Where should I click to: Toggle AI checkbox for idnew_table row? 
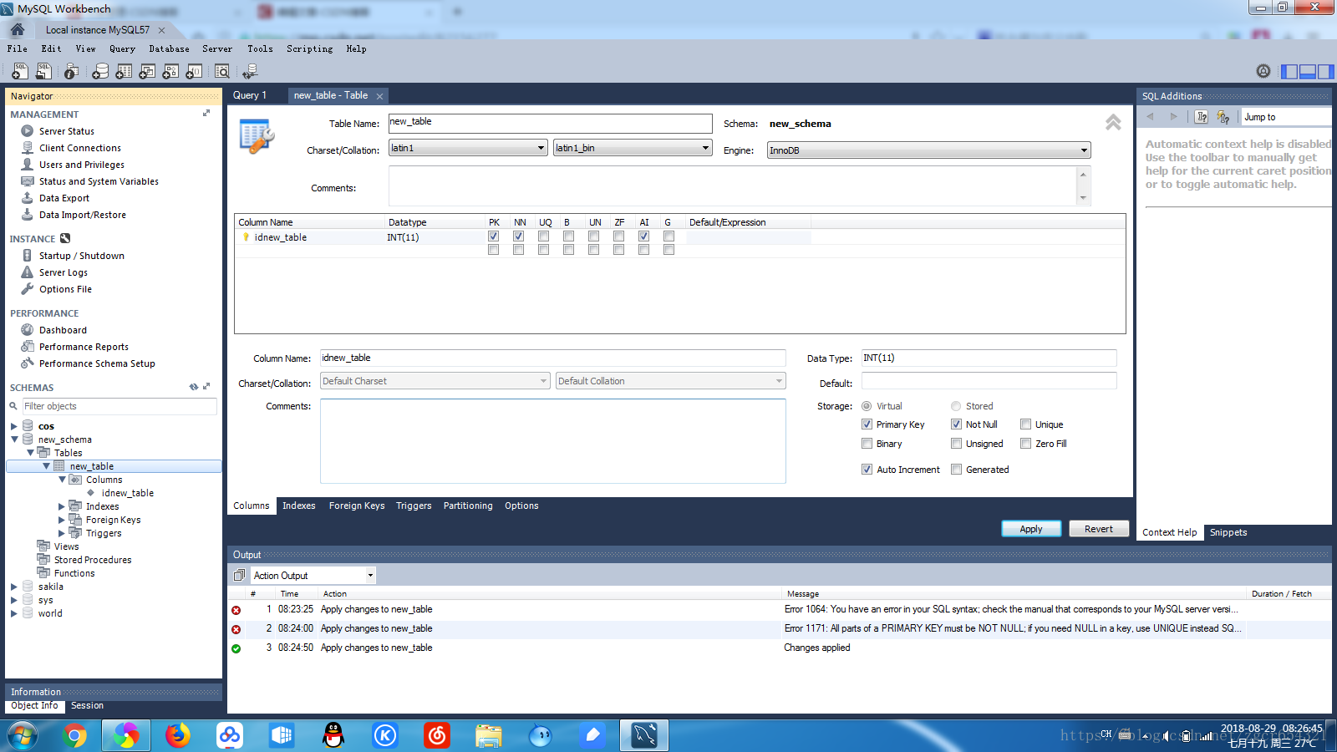643,236
